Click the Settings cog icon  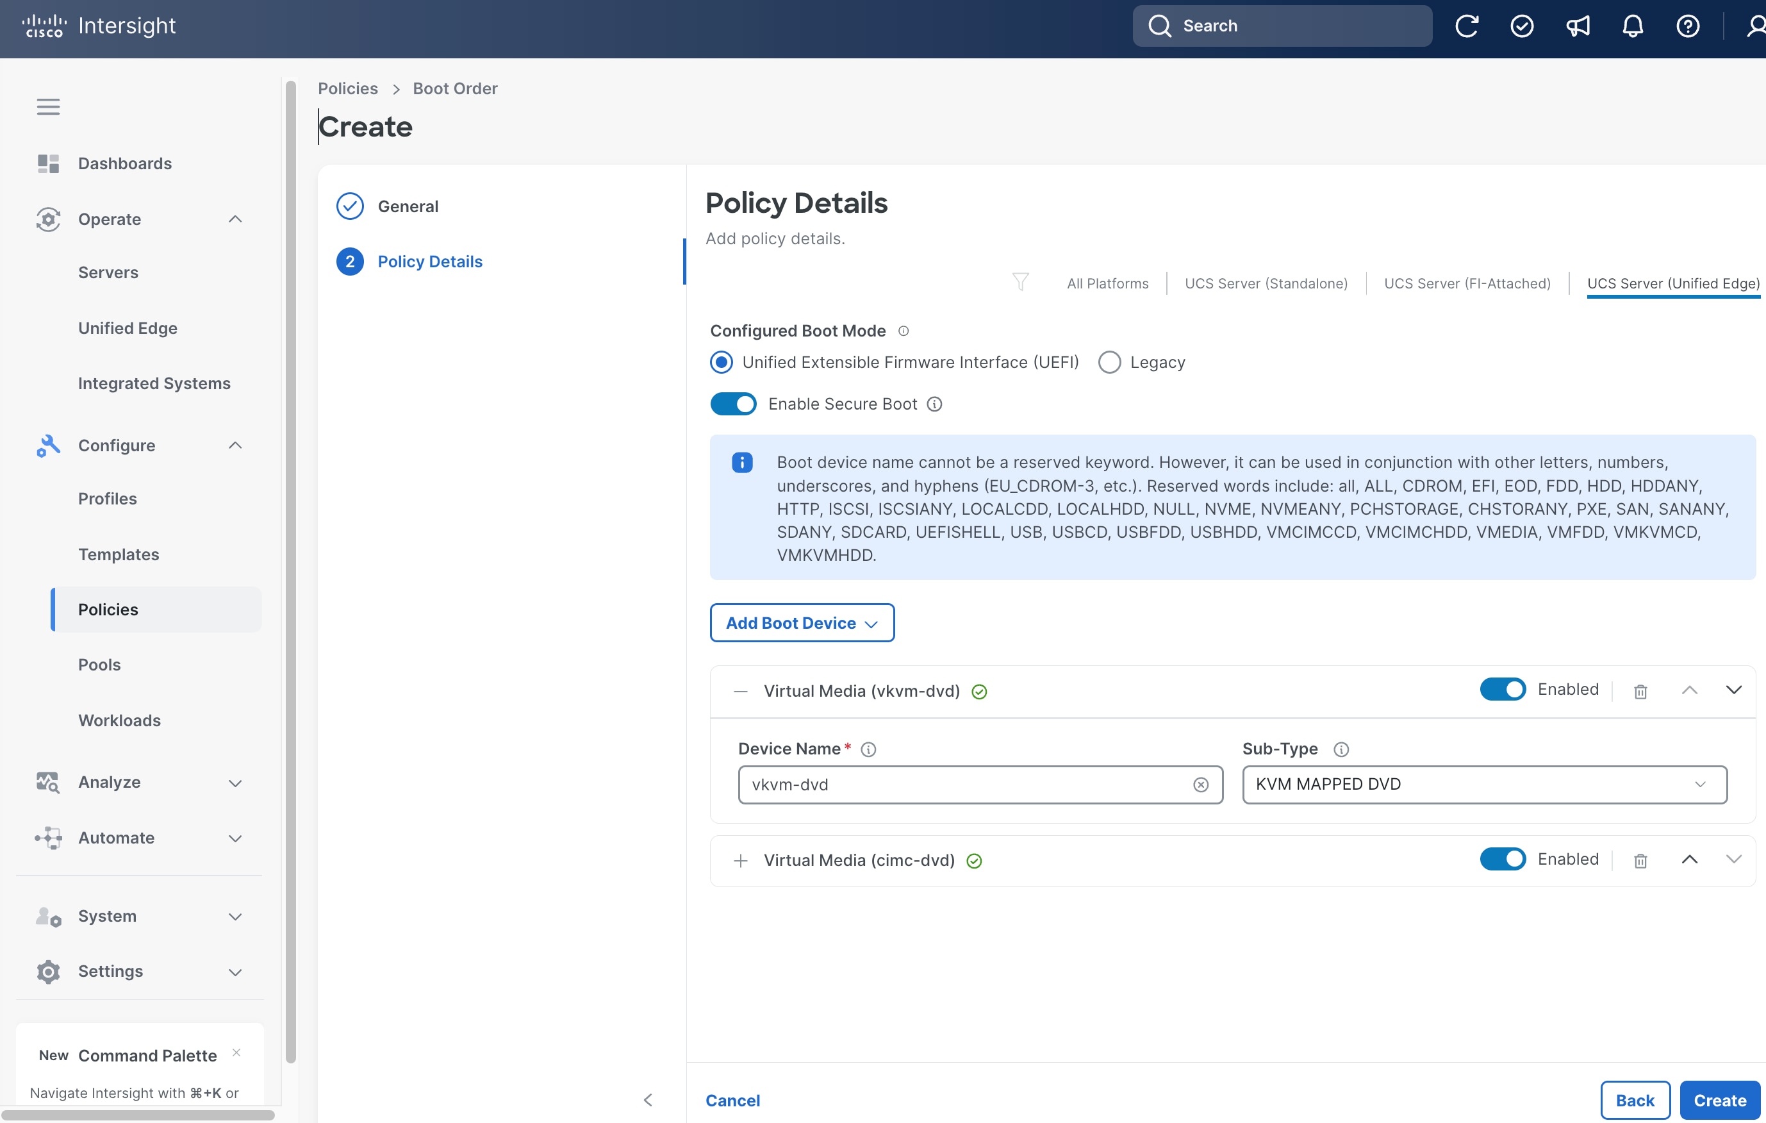(x=49, y=971)
